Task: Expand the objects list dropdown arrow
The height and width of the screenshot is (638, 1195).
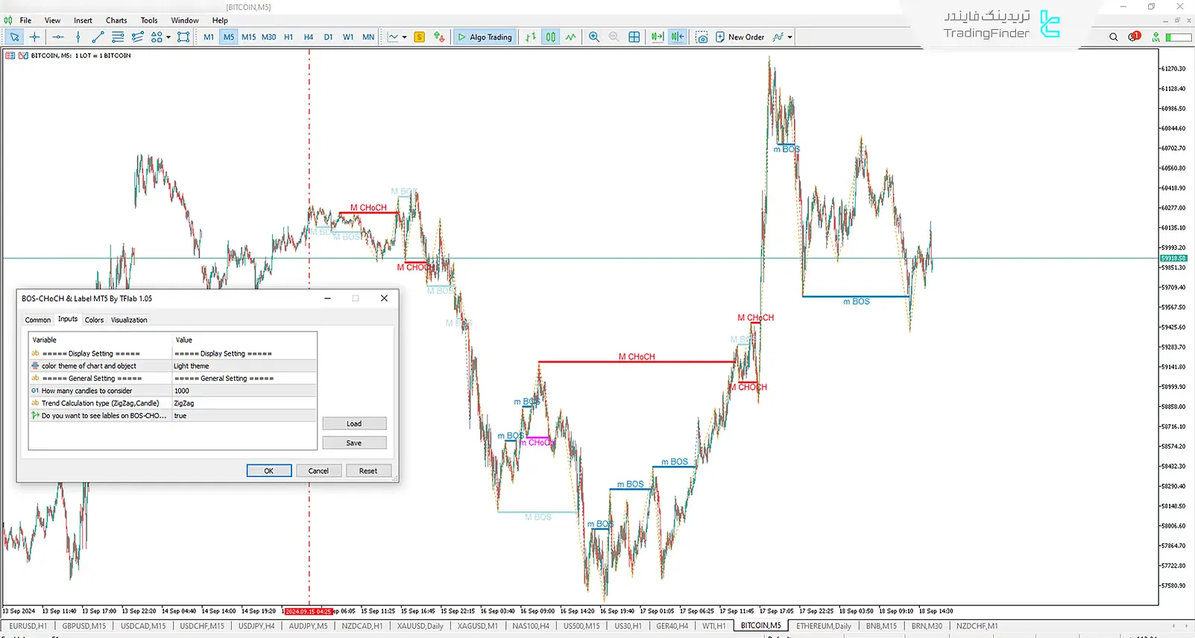Action: [x=168, y=37]
